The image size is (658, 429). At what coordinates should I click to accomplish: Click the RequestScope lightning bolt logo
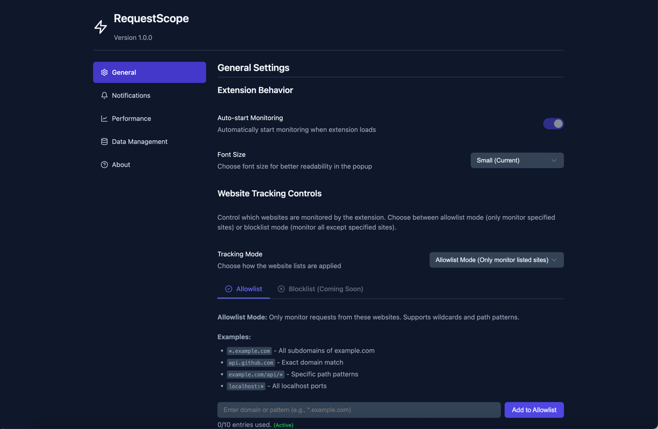coord(100,27)
